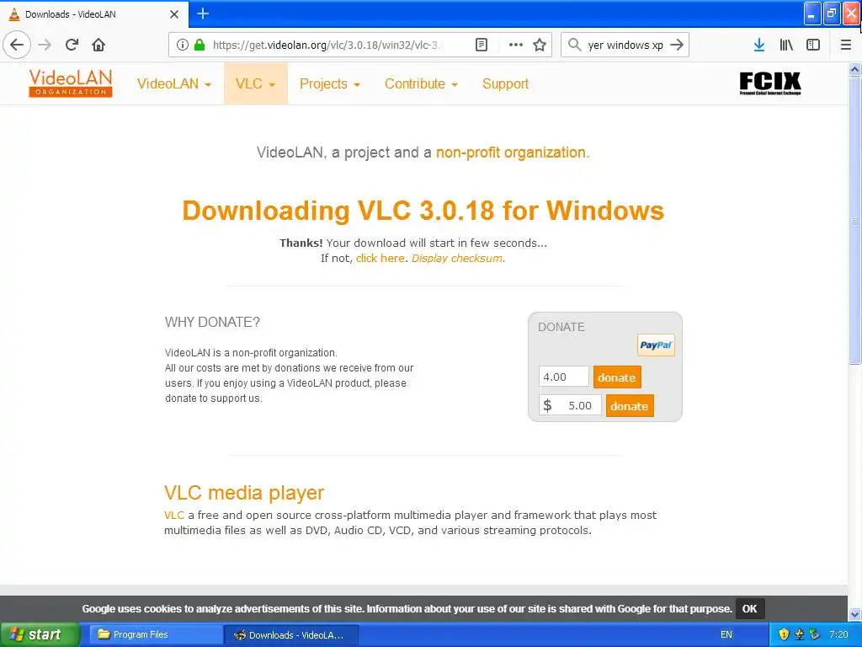Click the tray icon nearest the clock
Image resolution: width=862 pixels, height=647 pixels.
(815, 634)
